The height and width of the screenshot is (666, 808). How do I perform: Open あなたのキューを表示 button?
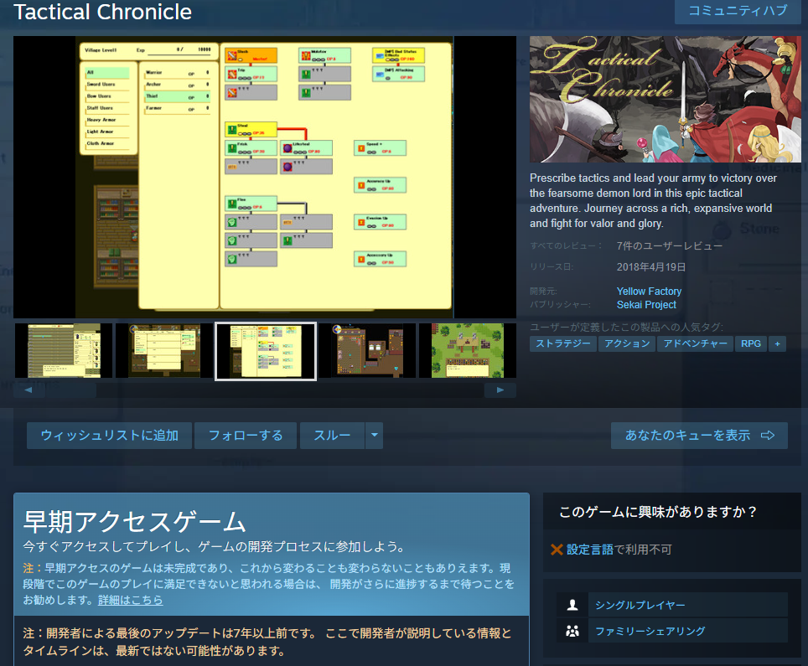point(699,436)
